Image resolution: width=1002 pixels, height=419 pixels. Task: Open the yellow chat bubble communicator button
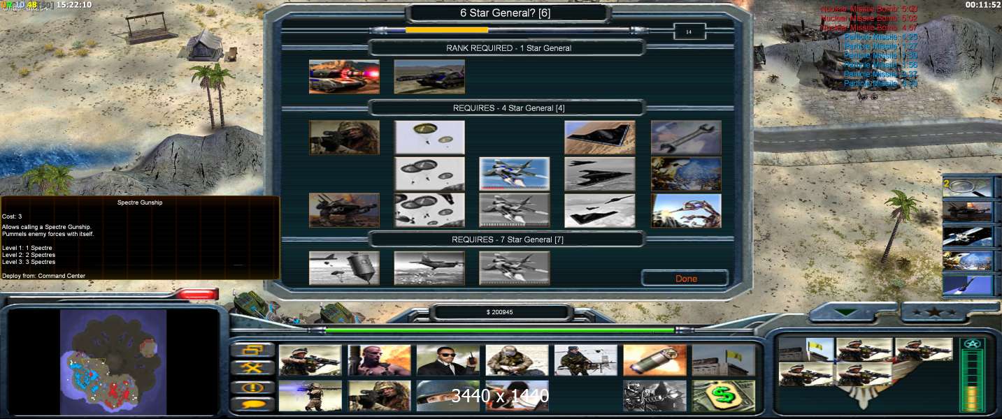coord(252,404)
